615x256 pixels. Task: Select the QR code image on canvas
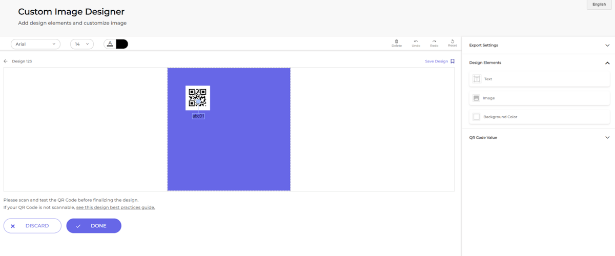point(198,97)
